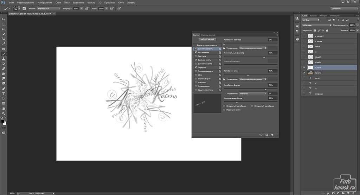The height and width of the screenshot is (195, 360).
Task: Open the brush preset picker arrow
Action: tap(19, 8)
